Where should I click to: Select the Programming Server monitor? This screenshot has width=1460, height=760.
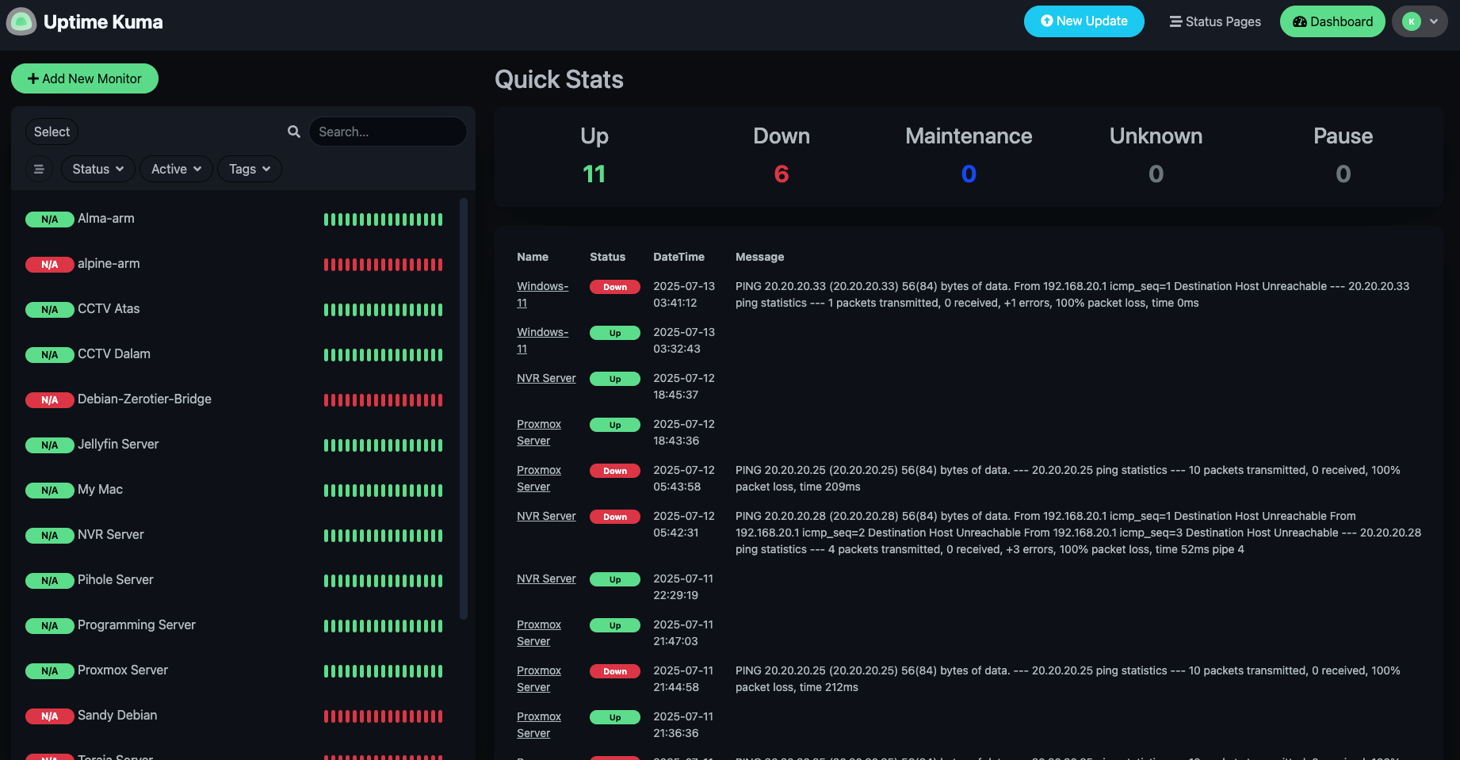(x=235, y=625)
